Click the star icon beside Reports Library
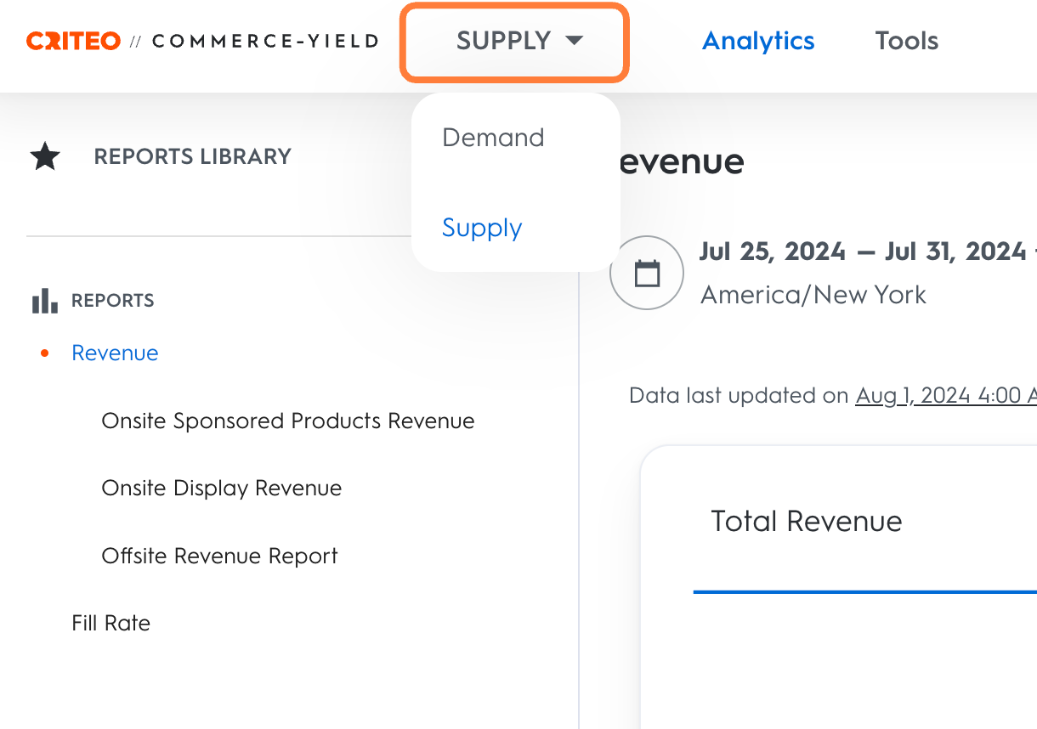The width and height of the screenshot is (1037, 729). tap(45, 156)
